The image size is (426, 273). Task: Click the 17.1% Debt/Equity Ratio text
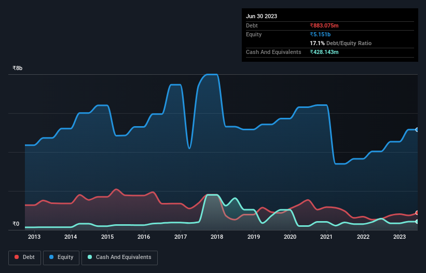(x=341, y=43)
